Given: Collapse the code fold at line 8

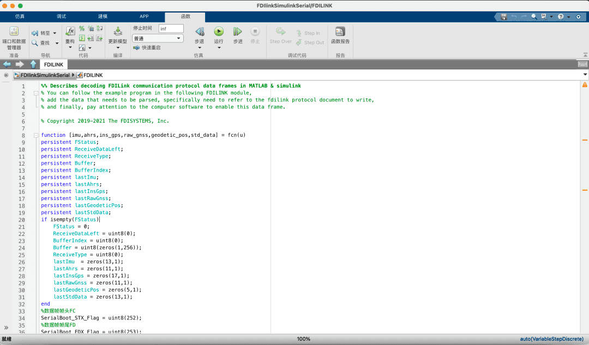Looking at the screenshot, I should [x=36, y=135].
